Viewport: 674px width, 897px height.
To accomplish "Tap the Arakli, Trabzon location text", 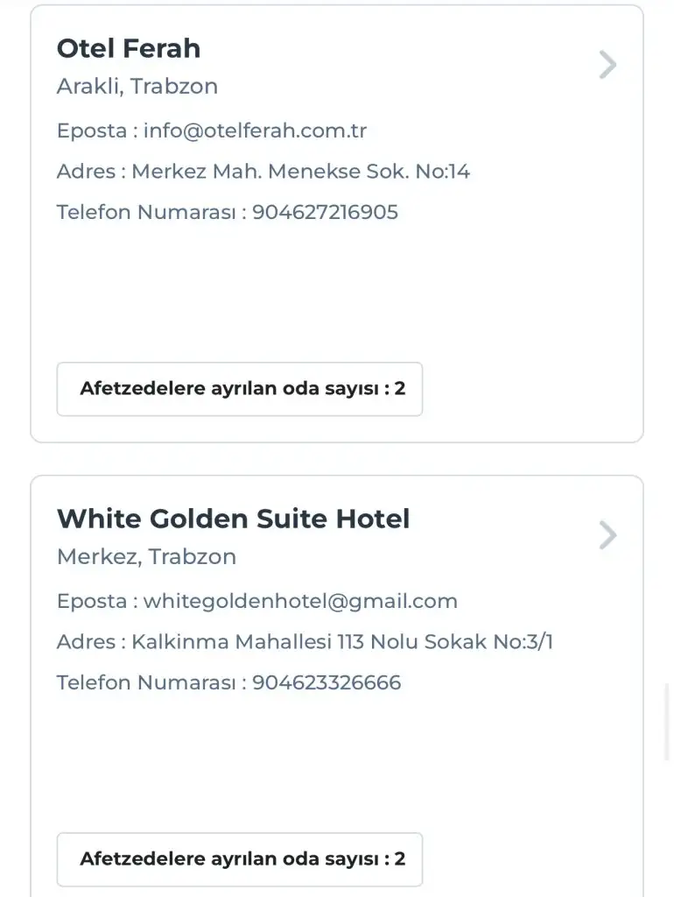I will [137, 87].
